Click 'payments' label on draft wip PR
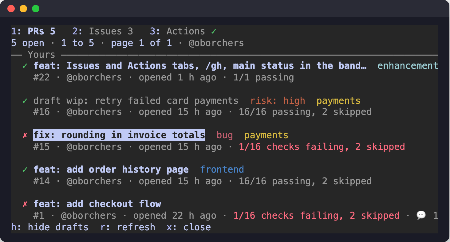The height and width of the screenshot is (242, 450). [338, 101]
